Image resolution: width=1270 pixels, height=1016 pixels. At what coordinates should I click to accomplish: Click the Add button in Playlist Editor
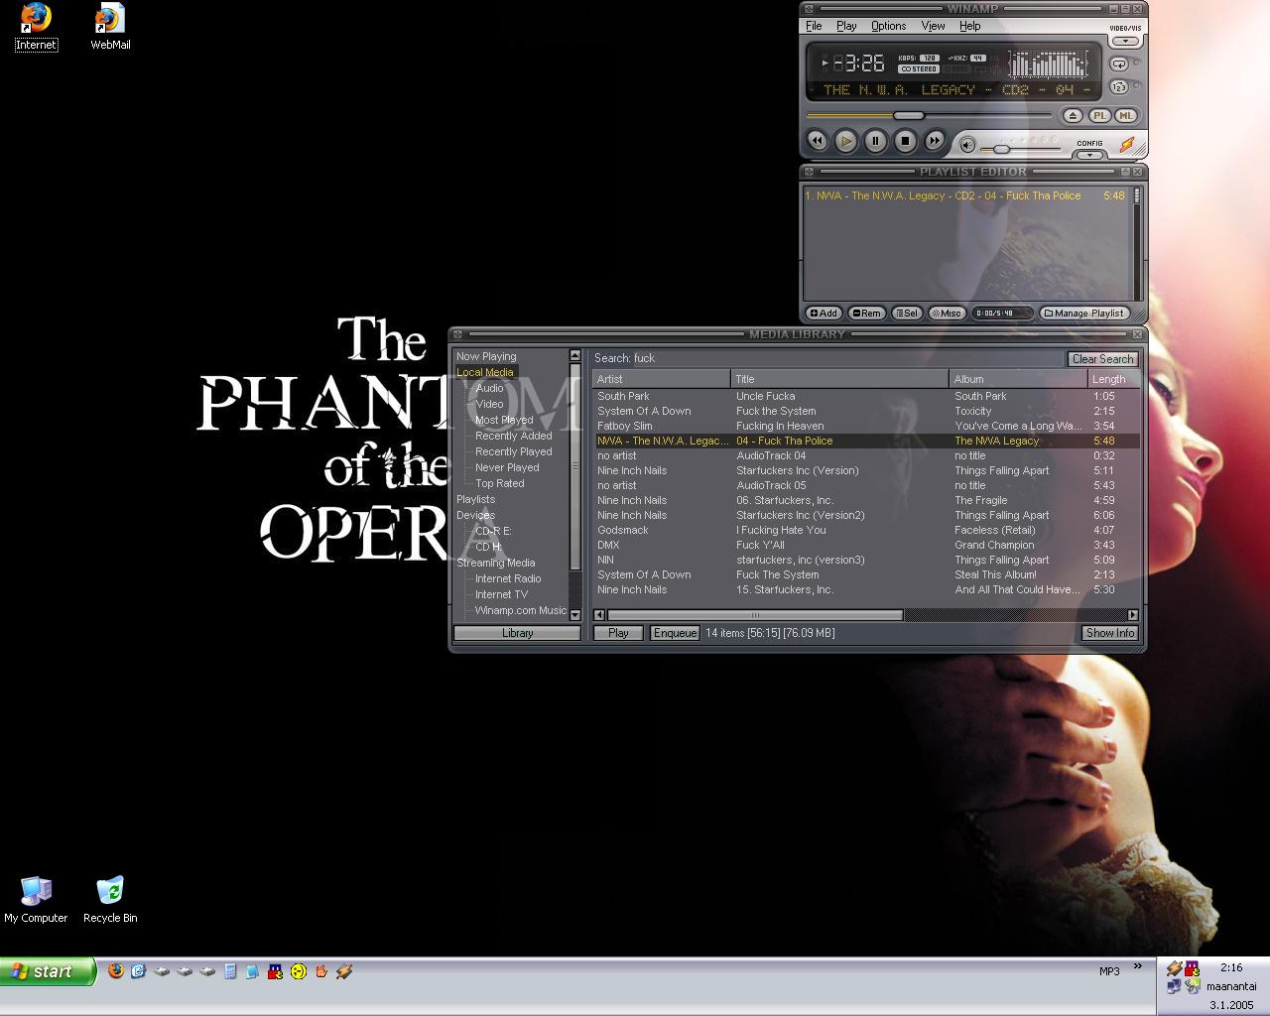click(x=823, y=313)
